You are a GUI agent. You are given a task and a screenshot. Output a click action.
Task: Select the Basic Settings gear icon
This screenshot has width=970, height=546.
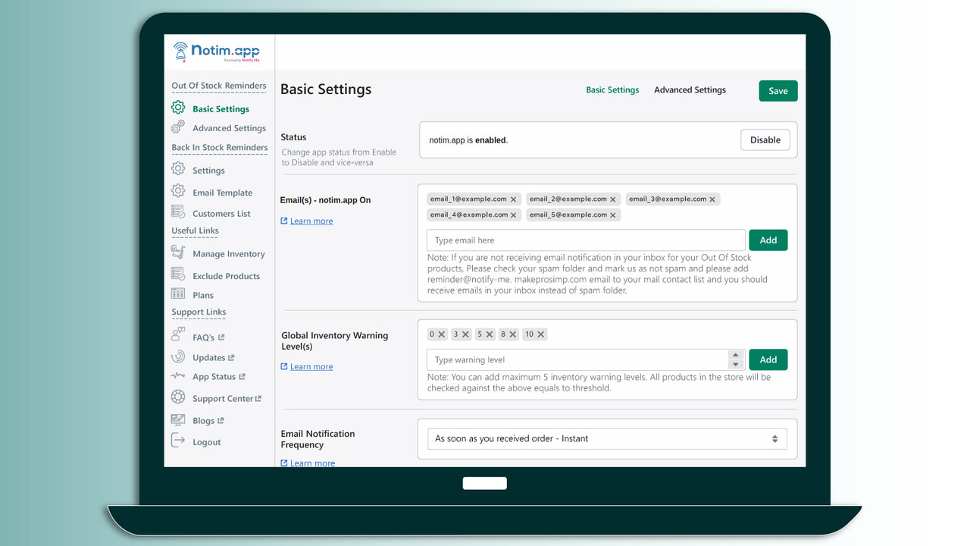click(x=177, y=108)
